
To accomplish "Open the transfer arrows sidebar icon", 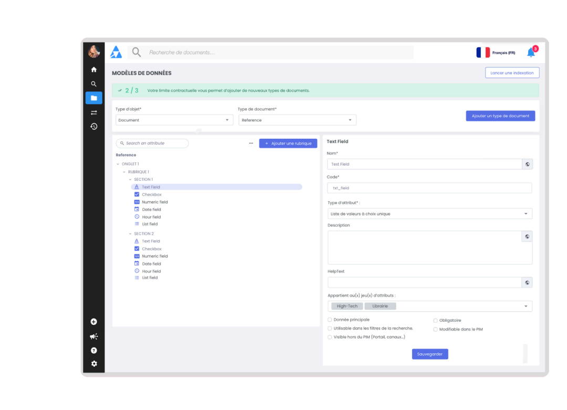I will pos(93,112).
